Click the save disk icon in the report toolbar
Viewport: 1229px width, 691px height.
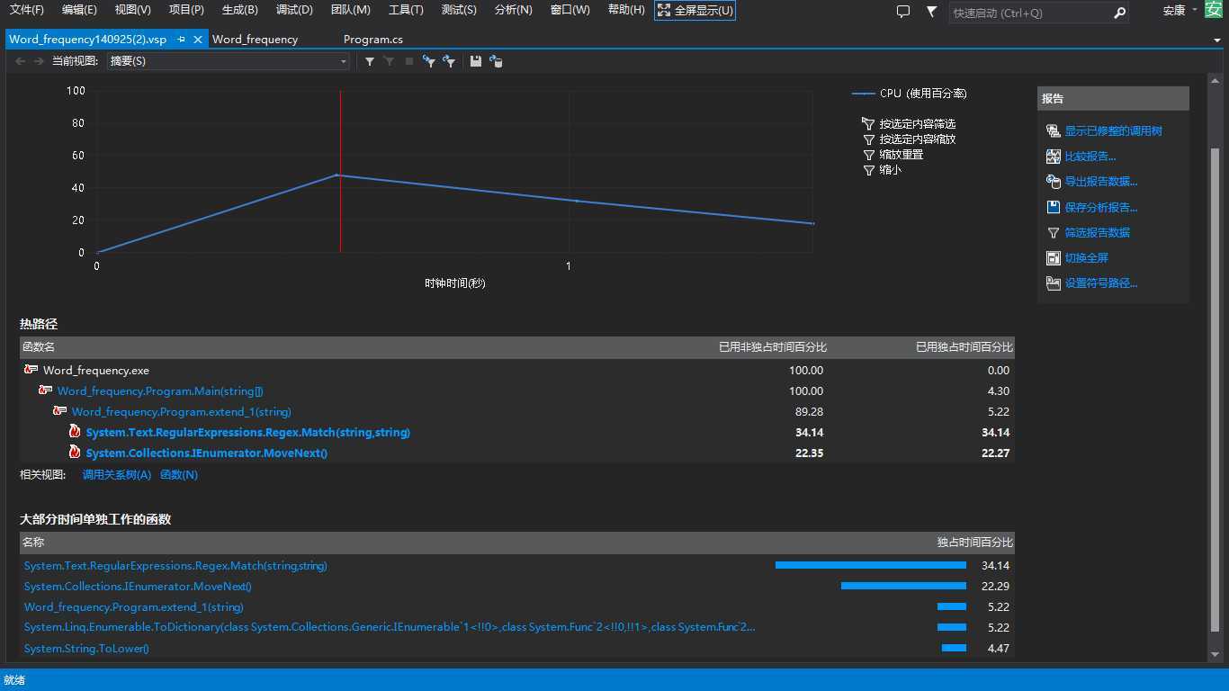pyautogui.click(x=476, y=61)
